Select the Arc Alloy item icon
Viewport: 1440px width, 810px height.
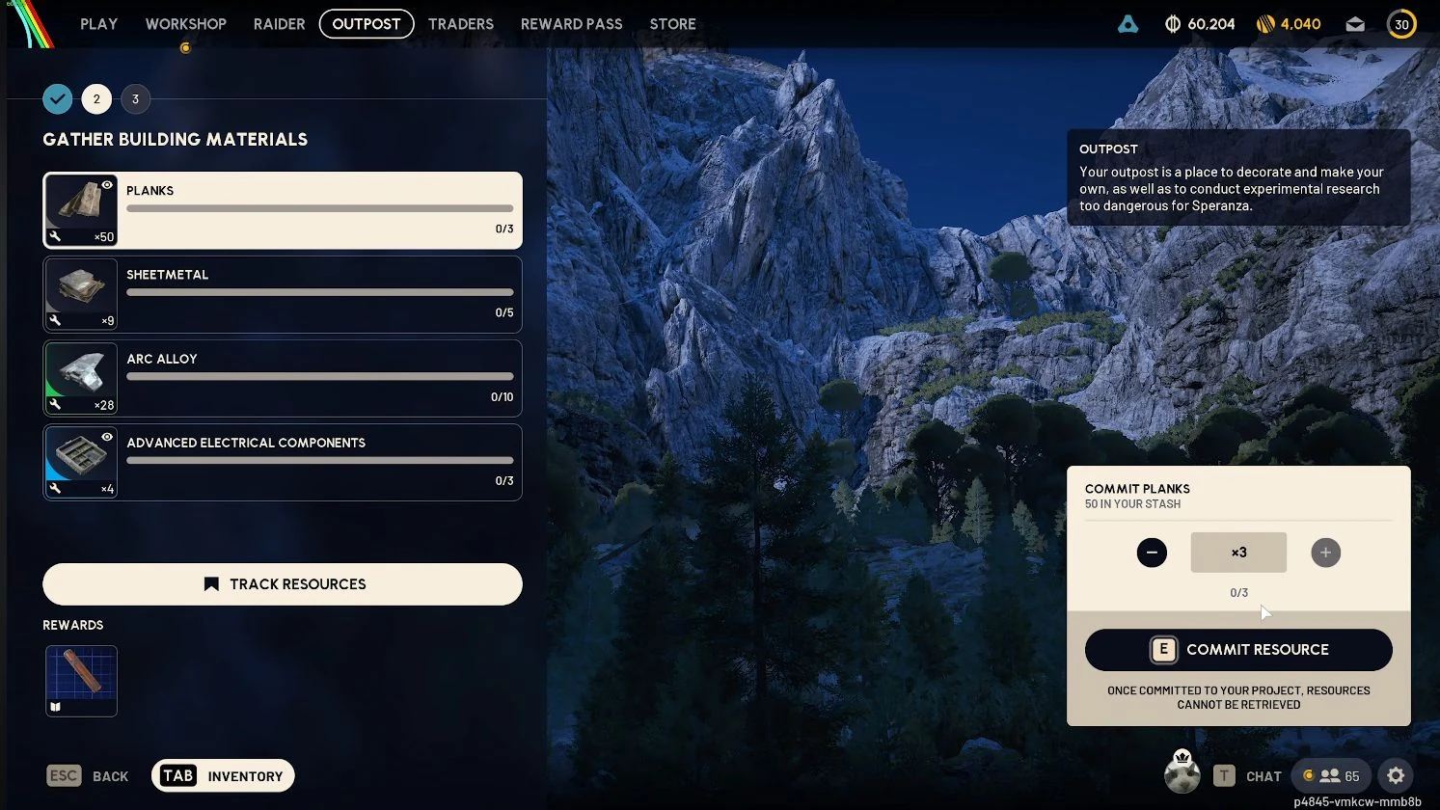click(x=81, y=378)
